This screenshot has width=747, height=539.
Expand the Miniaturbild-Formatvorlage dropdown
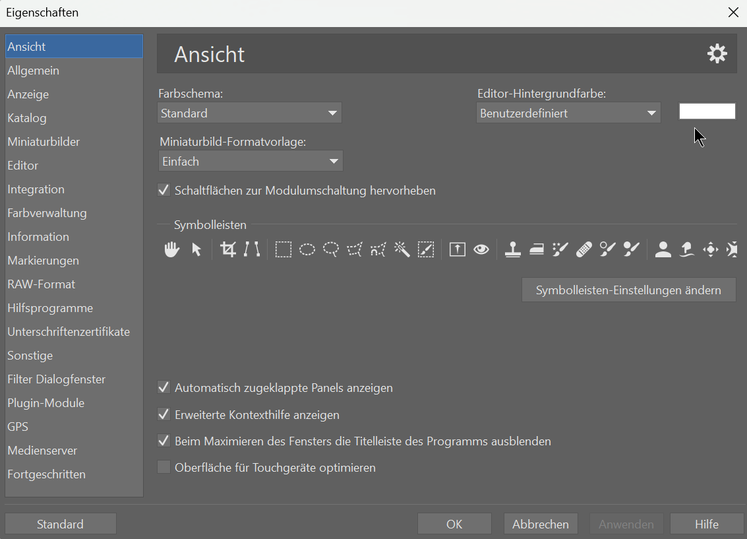(x=251, y=161)
